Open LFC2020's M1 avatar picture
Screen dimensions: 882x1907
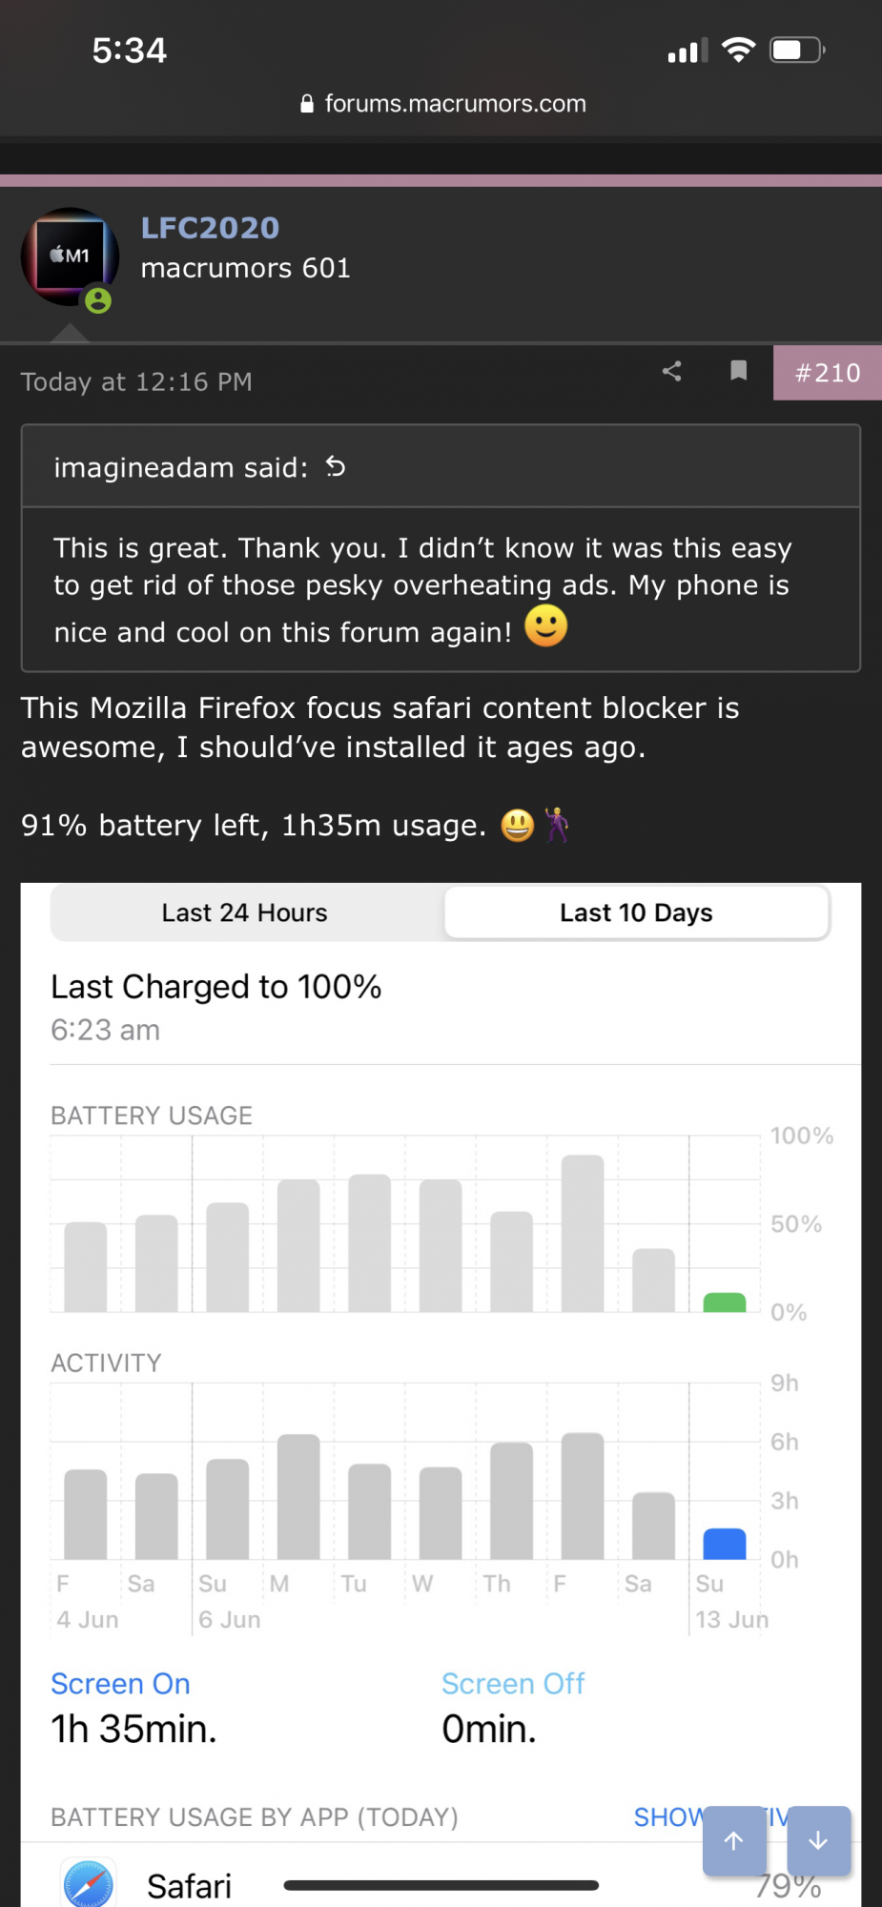[x=70, y=257]
